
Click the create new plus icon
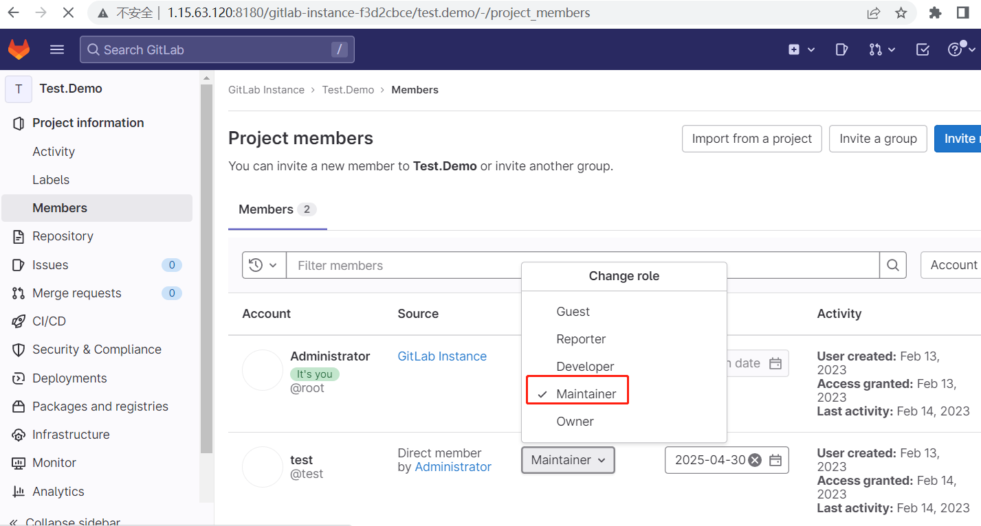pos(794,49)
